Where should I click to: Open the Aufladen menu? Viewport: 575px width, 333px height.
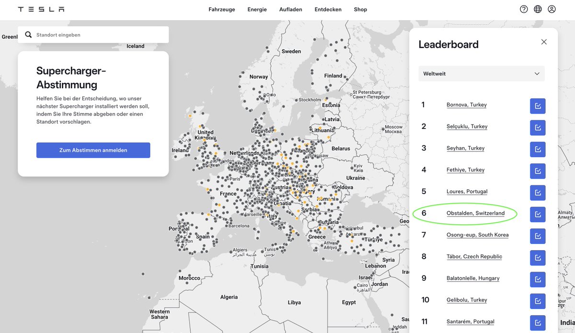click(x=291, y=9)
